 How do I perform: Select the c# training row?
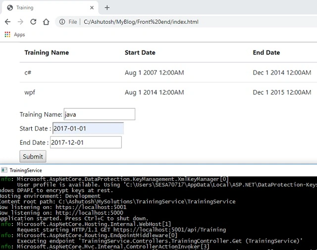[168, 72]
